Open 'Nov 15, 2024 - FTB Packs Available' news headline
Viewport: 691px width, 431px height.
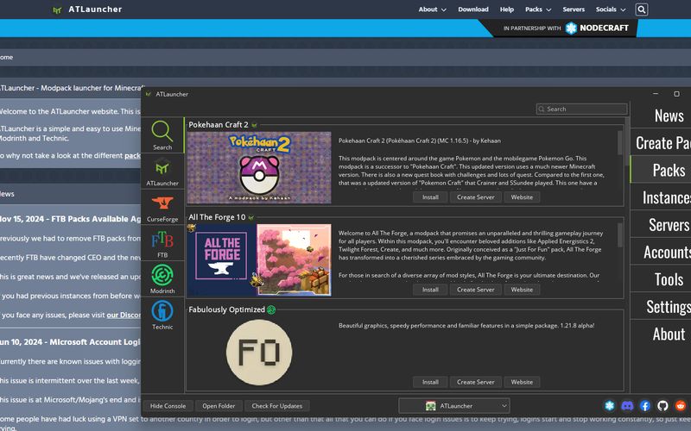pos(71,219)
